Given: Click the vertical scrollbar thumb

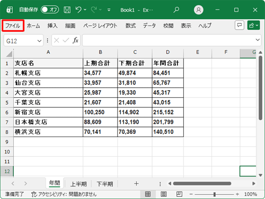Looking at the screenshot, I should pos(260,88).
